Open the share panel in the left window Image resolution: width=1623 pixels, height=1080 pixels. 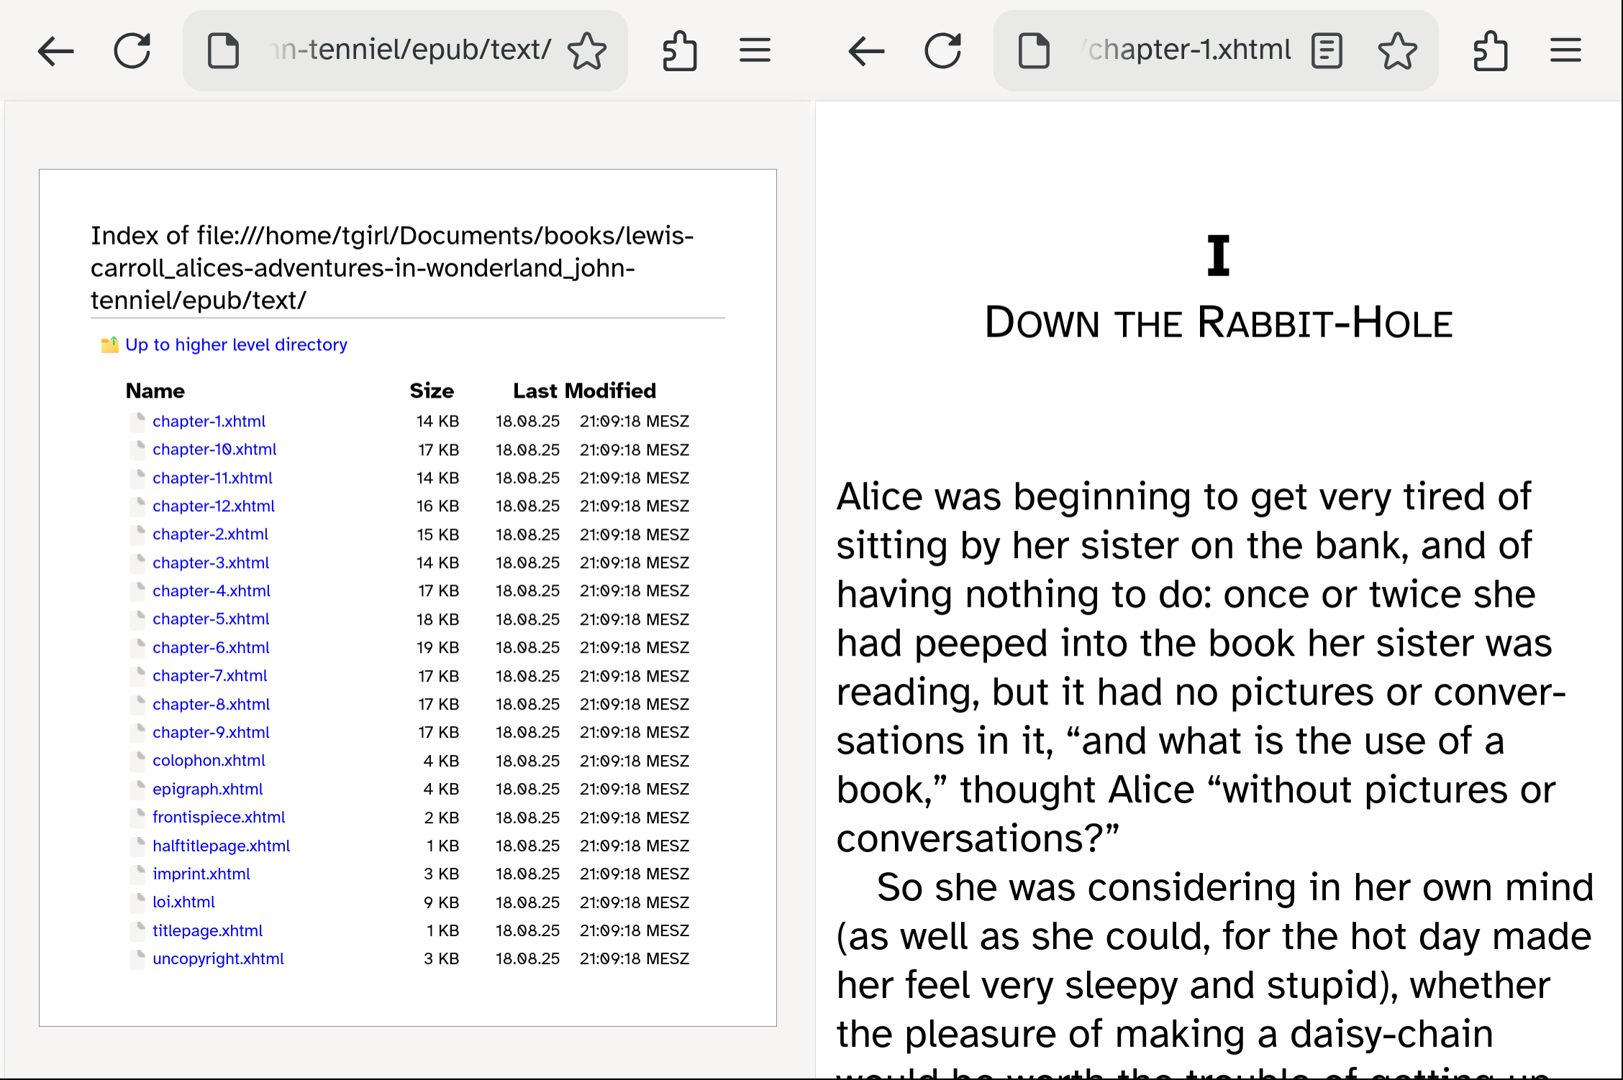point(679,50)
